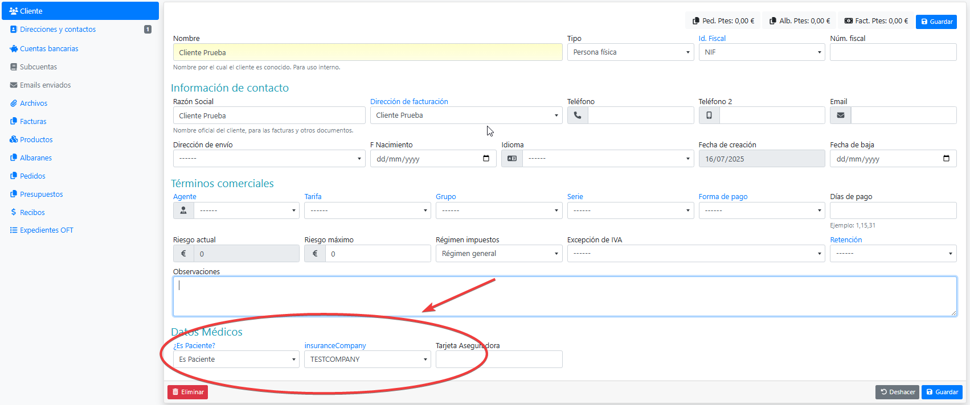Click into the Tarjeta Aseguradora text field
Image resolution: width=970 pixels, height=405 pixels.
[498, 359]
